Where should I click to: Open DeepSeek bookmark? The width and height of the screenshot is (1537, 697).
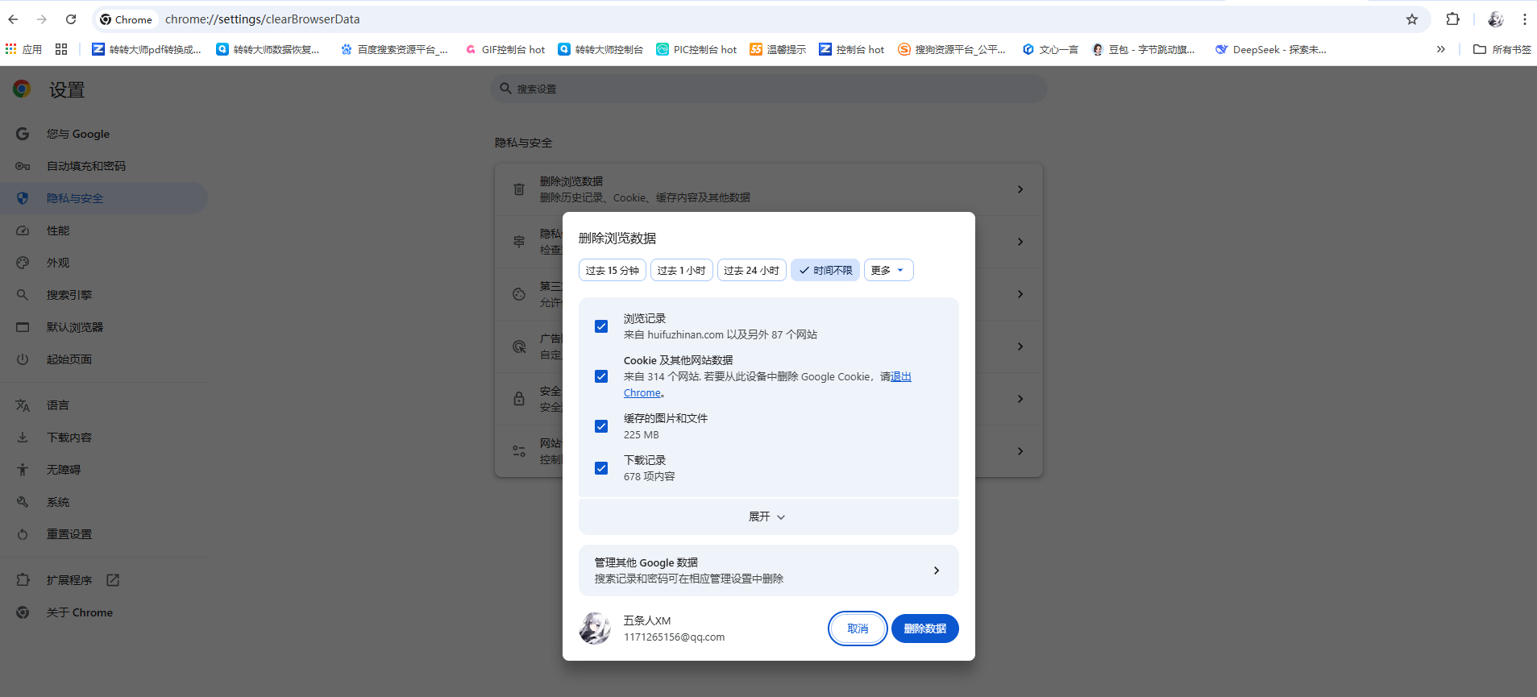(x=1271, y=49)
